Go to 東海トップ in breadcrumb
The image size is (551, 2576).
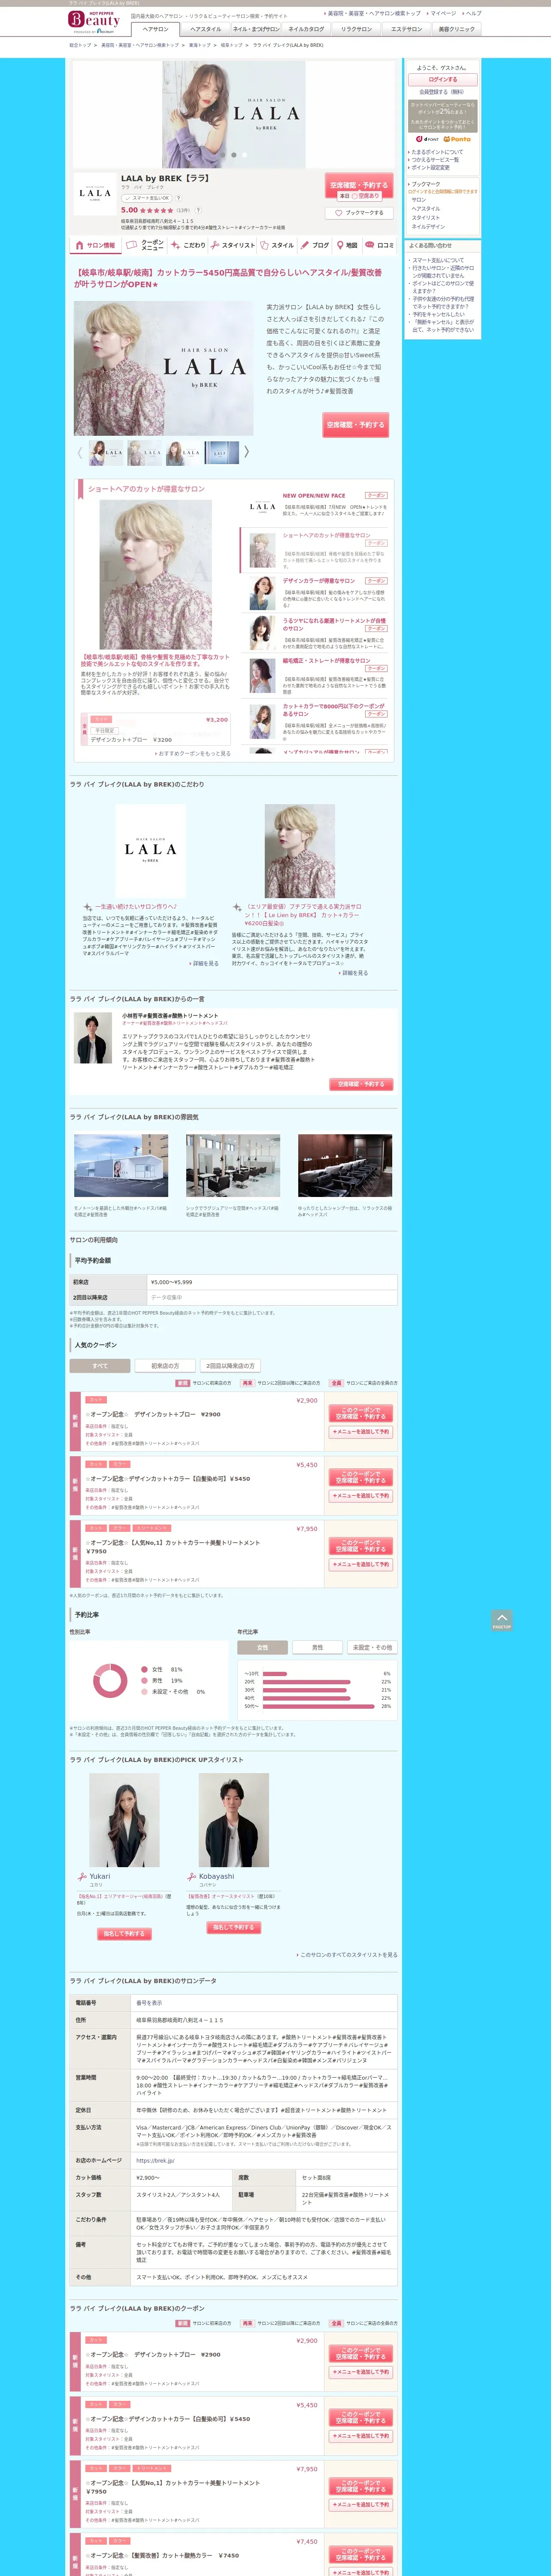(200, 45)
